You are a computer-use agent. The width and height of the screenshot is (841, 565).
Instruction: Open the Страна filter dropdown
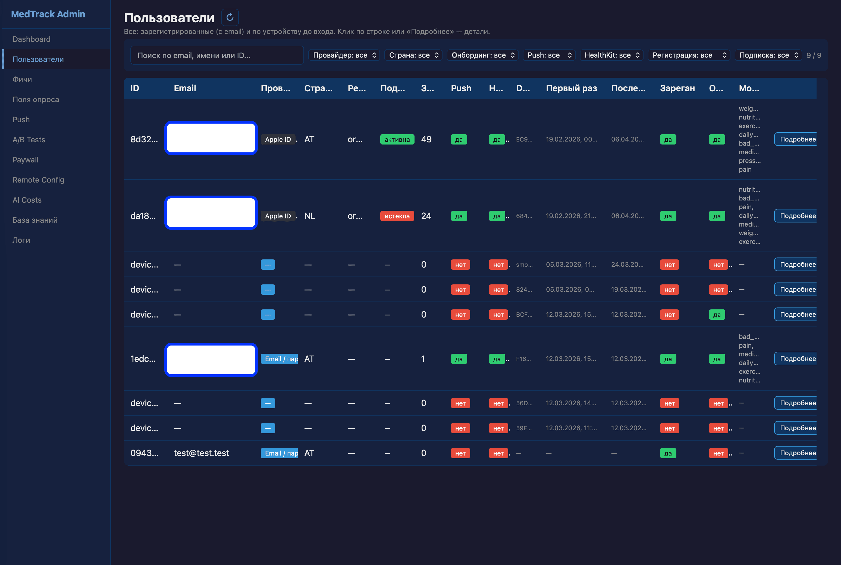(413, 55)
